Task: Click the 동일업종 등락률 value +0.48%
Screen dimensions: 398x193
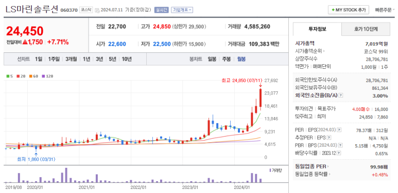Action: tap(380, 175)
